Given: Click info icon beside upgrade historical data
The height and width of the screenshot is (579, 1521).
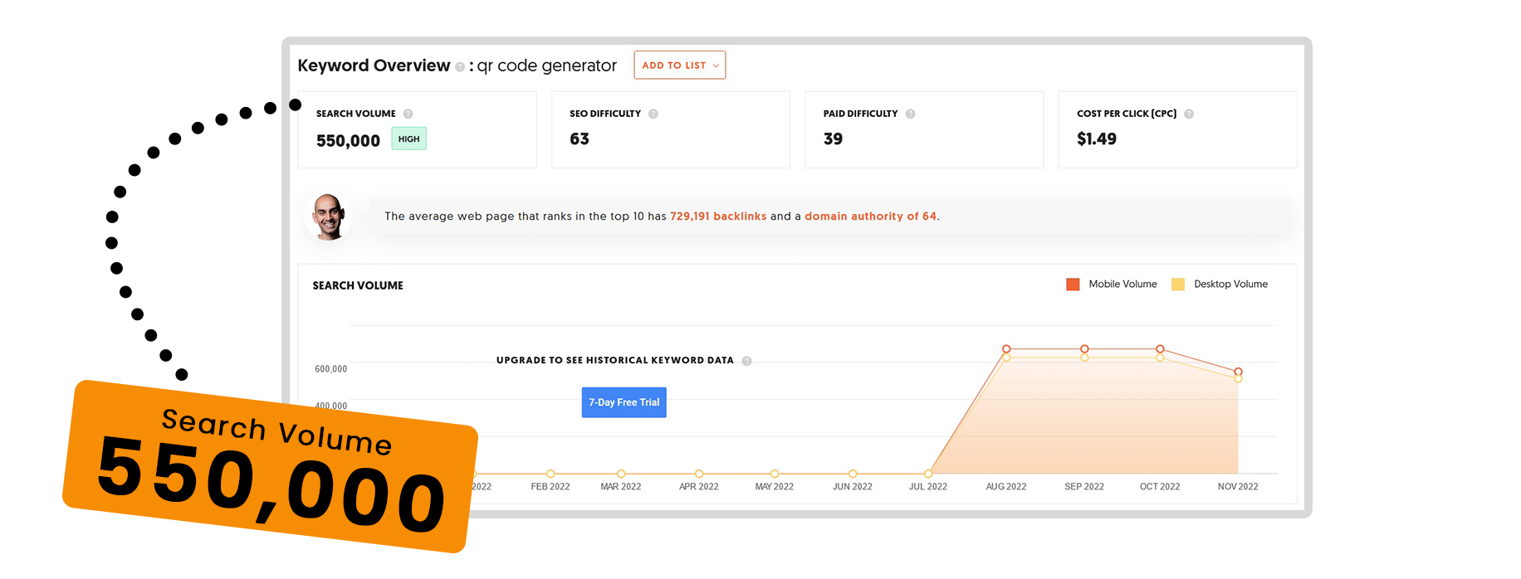Looking at the screenshot, I should pyautogui.click(x=746, y=361).
